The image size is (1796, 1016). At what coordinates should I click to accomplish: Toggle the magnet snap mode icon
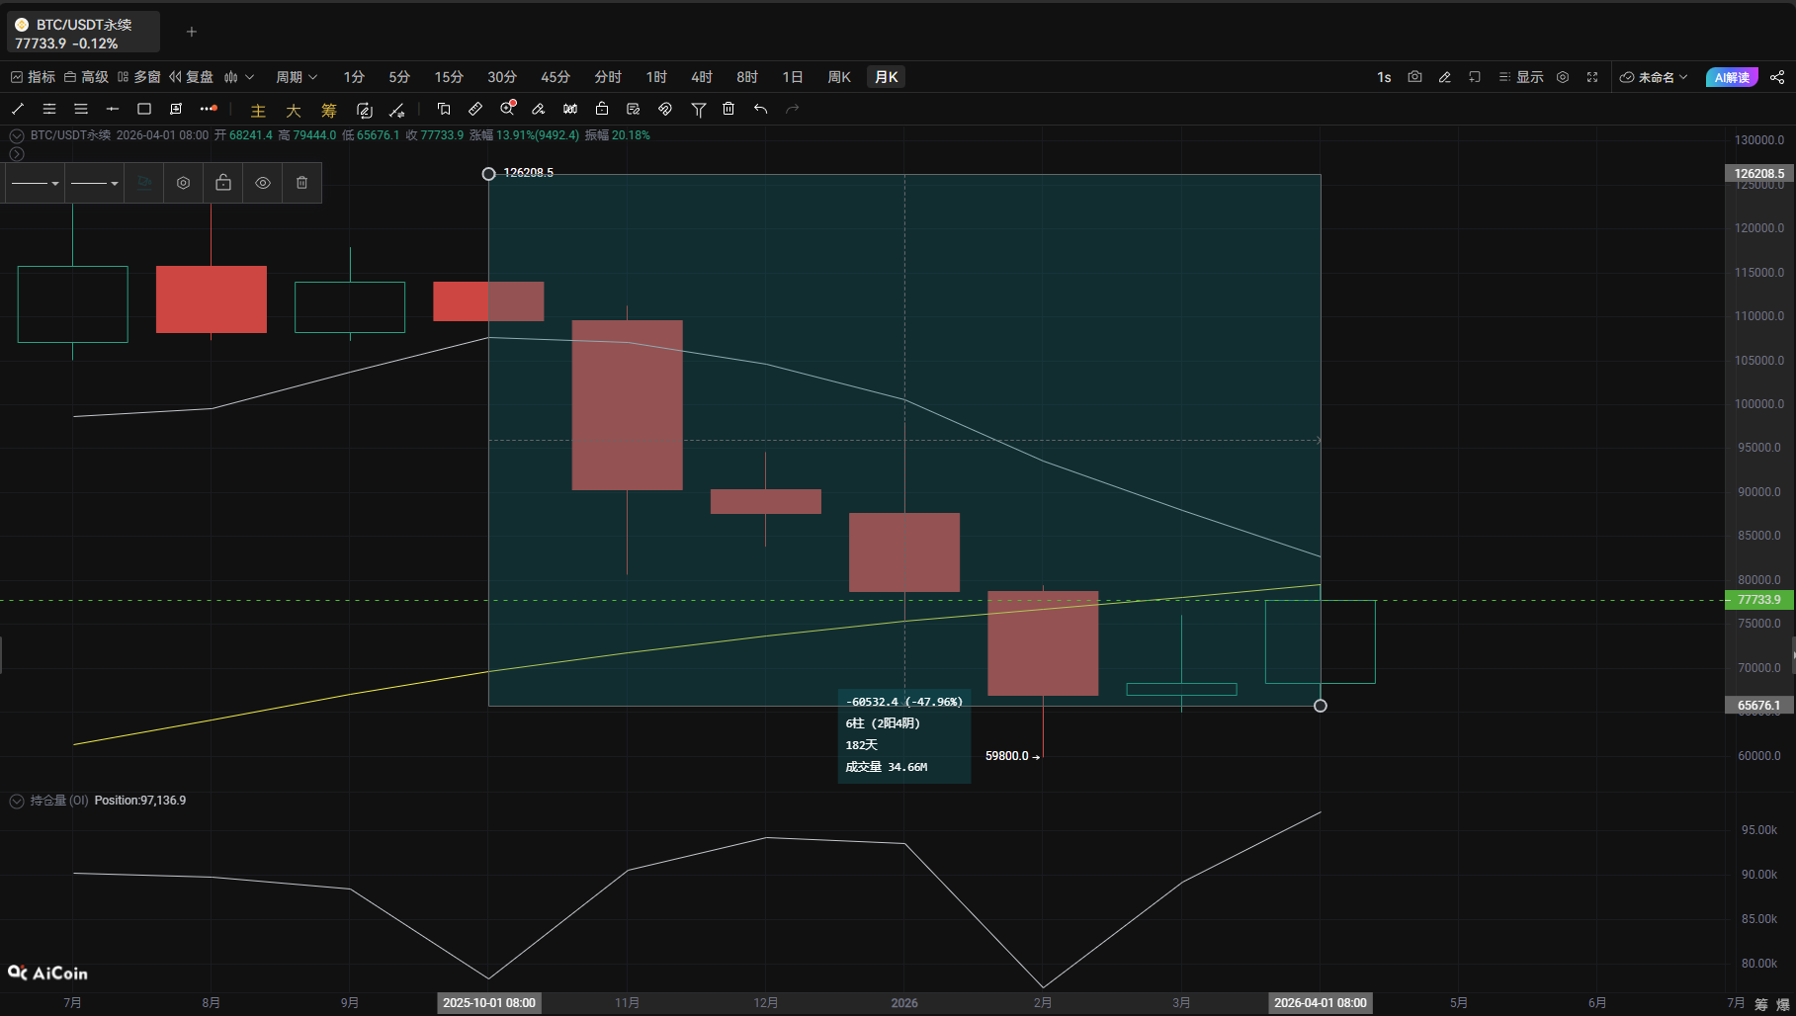tap(665, 109)
